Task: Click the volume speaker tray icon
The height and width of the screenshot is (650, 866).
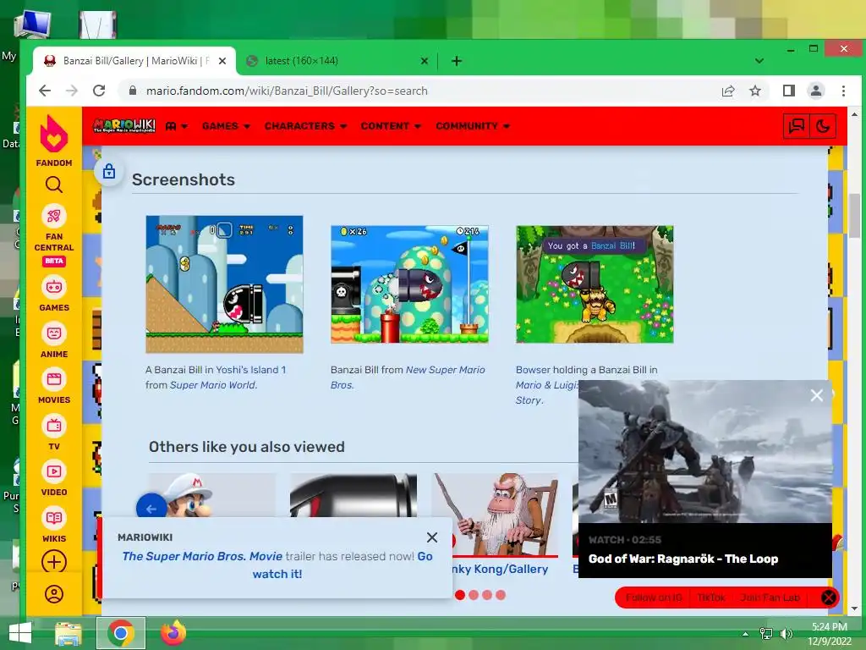Action: [786, 634]
